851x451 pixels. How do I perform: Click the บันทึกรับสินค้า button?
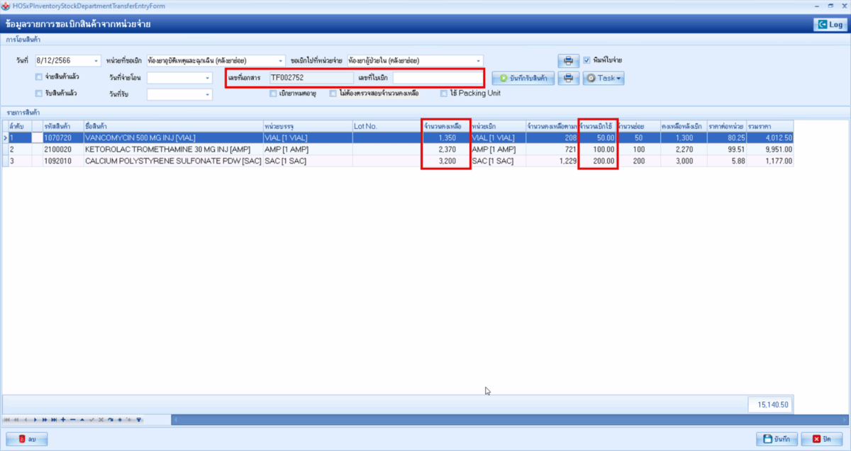click(523, 78)
